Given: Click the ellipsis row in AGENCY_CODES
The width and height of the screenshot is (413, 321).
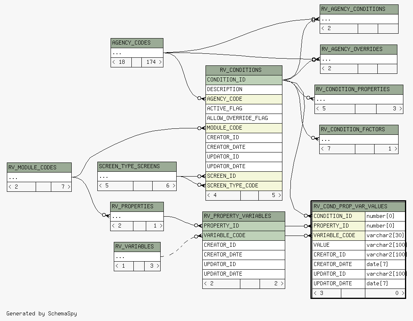Looking at the screenshot, I should (137, 53).
